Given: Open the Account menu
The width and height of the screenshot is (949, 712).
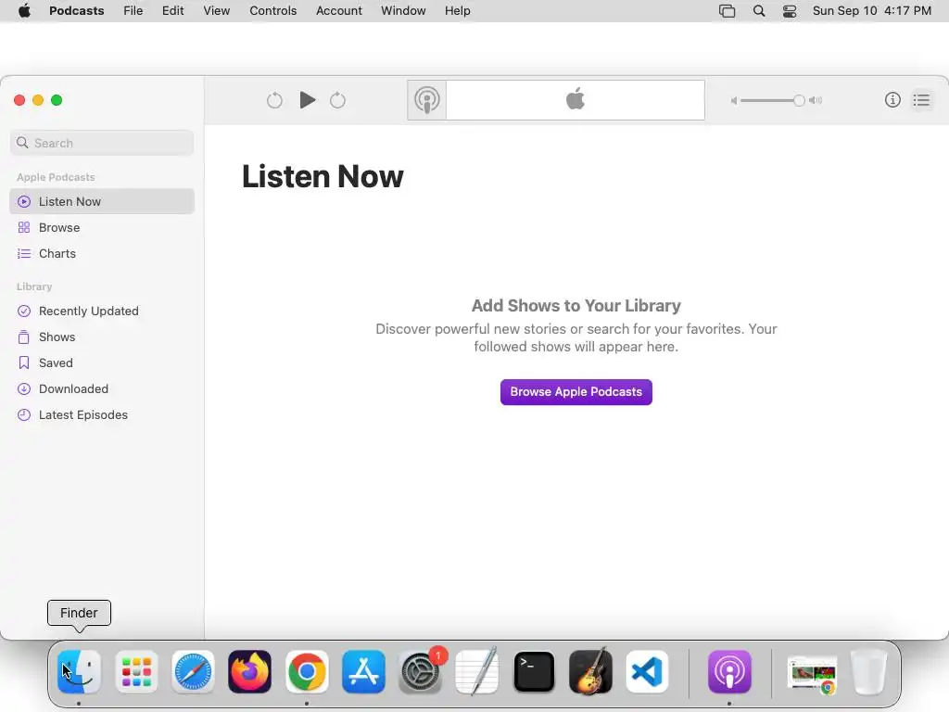Looking at the screenshot, I should point(339,11).
